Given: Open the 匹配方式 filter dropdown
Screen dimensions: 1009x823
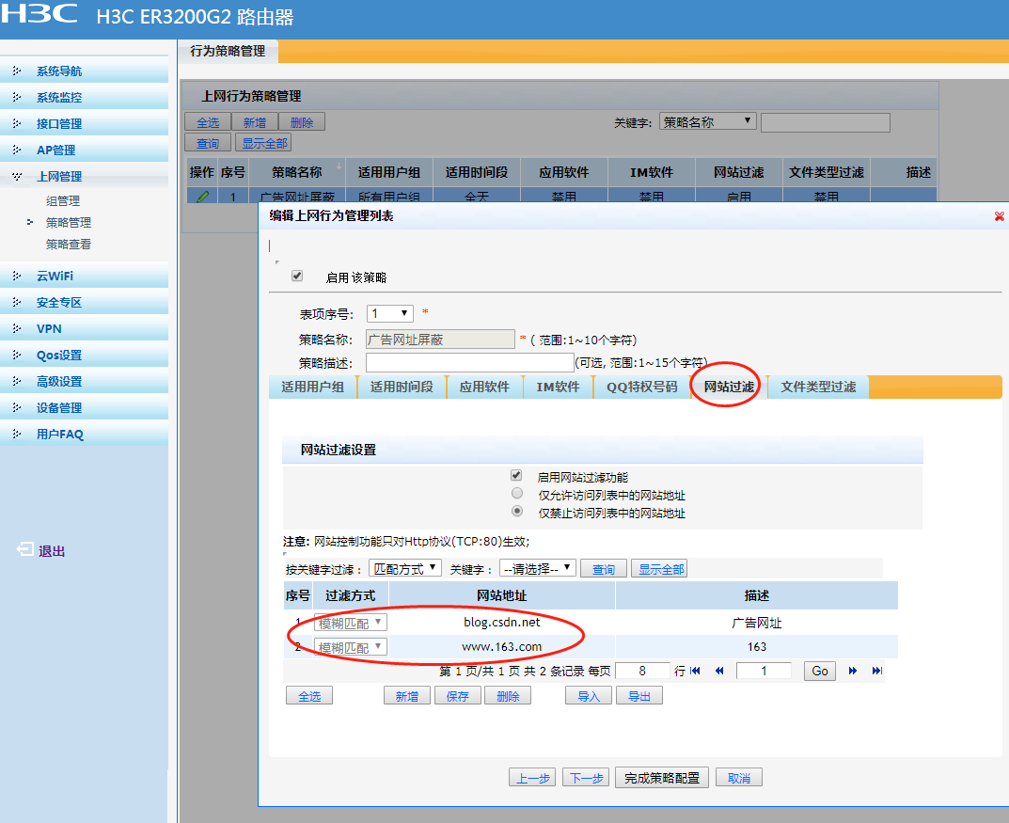Looking at the screenshot, I should pos(404,568).
